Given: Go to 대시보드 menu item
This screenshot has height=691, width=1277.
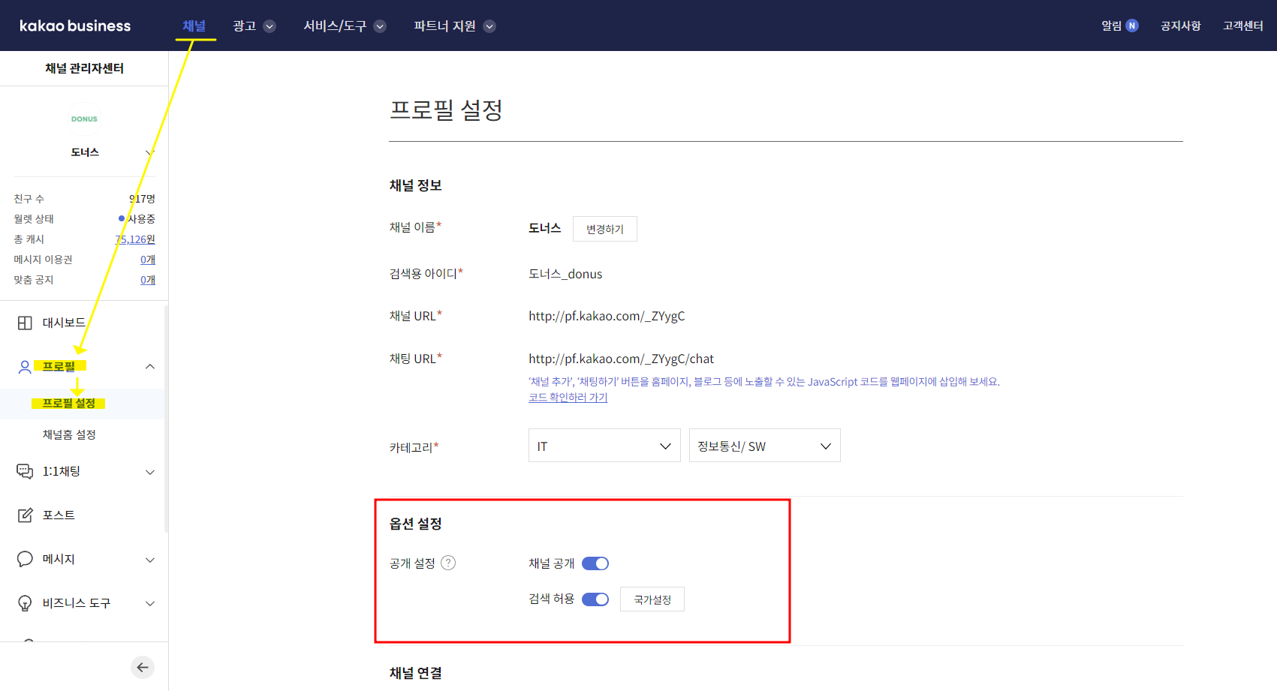Looking at the screenshot, I should click(x=64, y=323).
